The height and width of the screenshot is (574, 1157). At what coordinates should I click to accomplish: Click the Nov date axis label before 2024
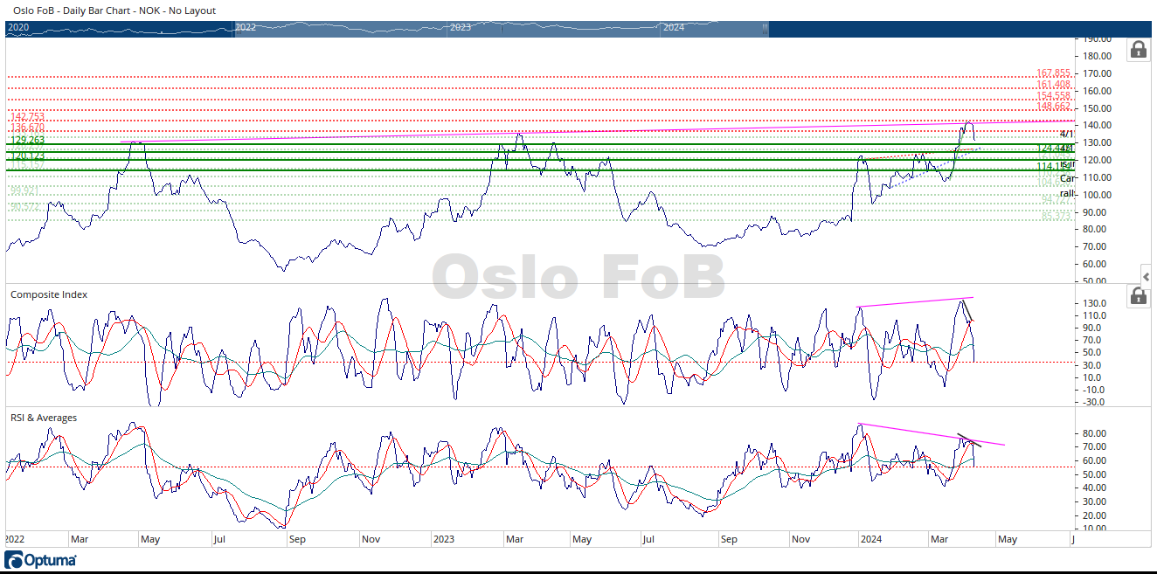pos(800,540)
